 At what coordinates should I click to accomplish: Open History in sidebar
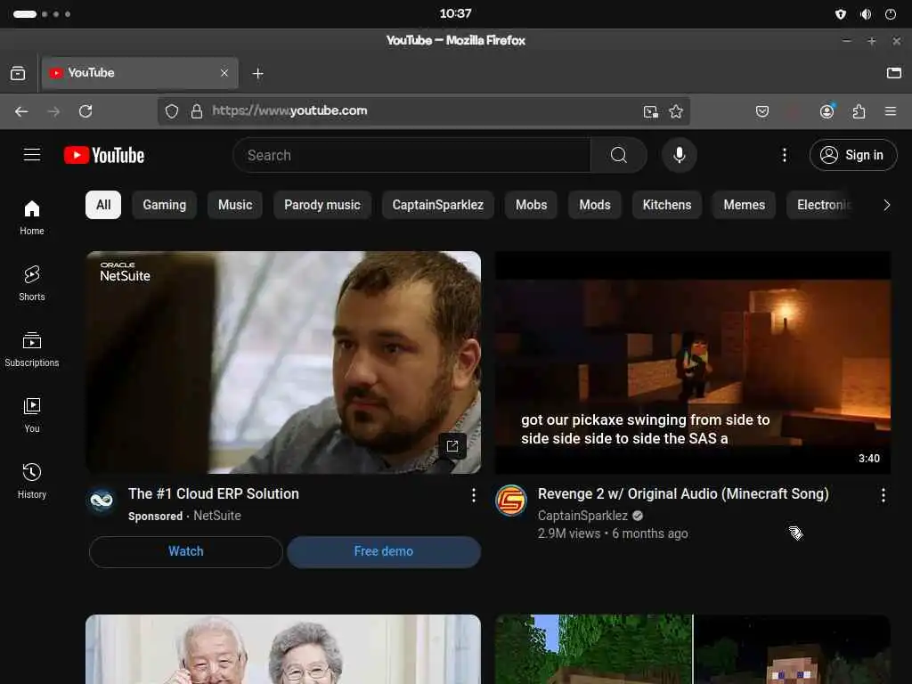(x=32, y=480)
